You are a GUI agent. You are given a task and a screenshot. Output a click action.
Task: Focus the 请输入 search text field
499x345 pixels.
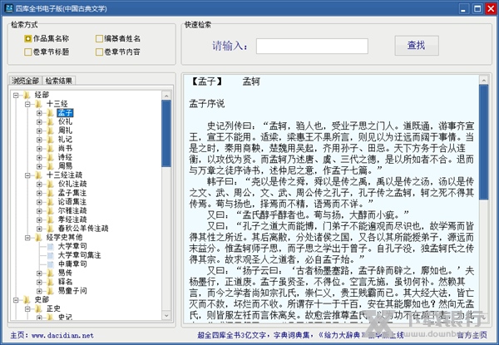(x=312, y=46)
